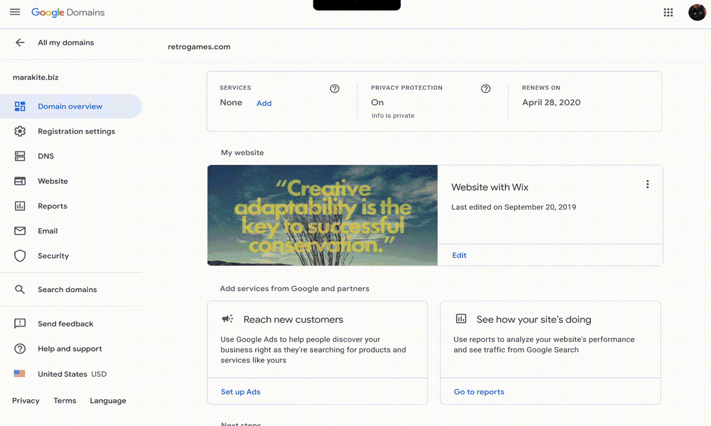The height and width of the screenshot is (426, 711).
Task: Click the marakite.biz domain name
Action: click(x=36, y=77)
